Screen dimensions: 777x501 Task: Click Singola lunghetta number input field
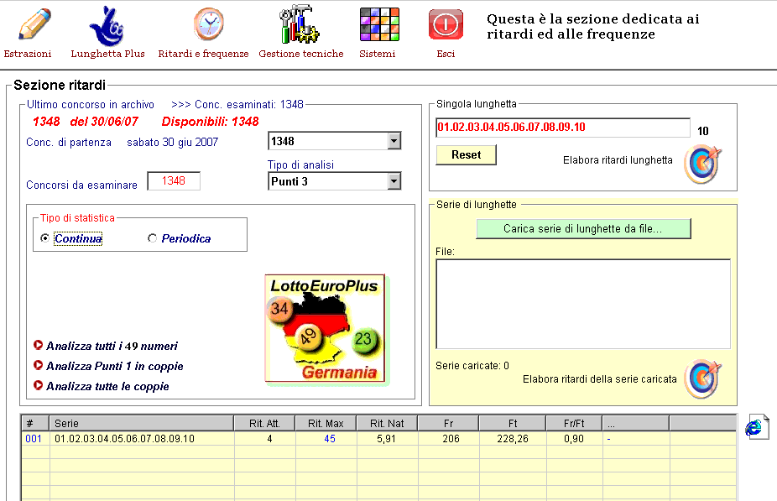[562, 128]
